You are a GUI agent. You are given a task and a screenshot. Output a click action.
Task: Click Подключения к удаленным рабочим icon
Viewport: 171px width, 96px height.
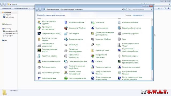coord(119,50)
